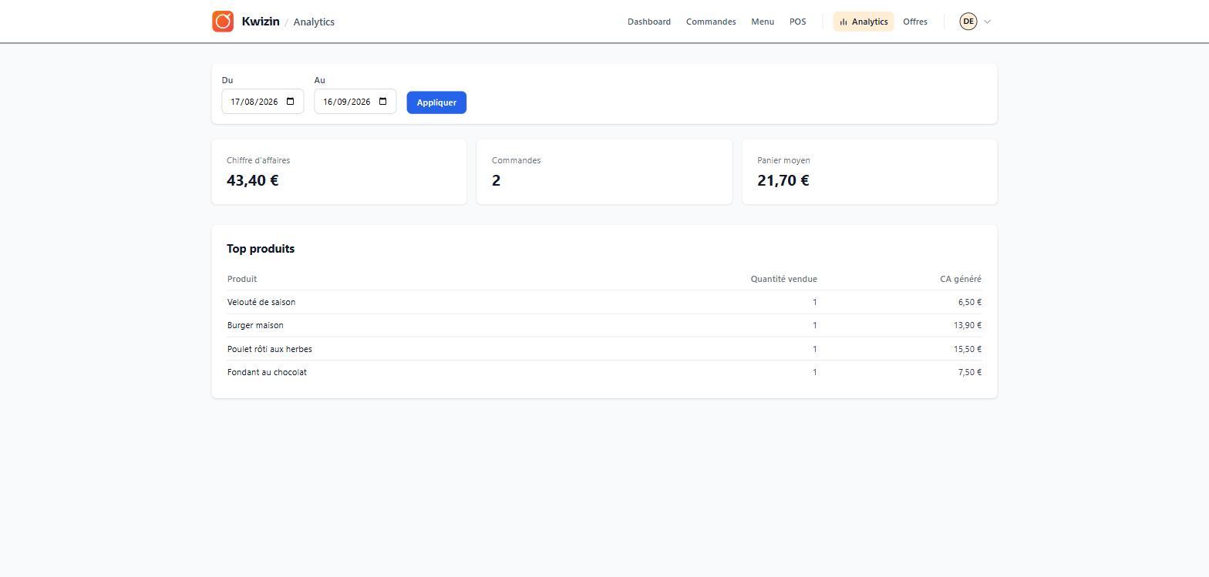Open the Offres page

(915, 22)
